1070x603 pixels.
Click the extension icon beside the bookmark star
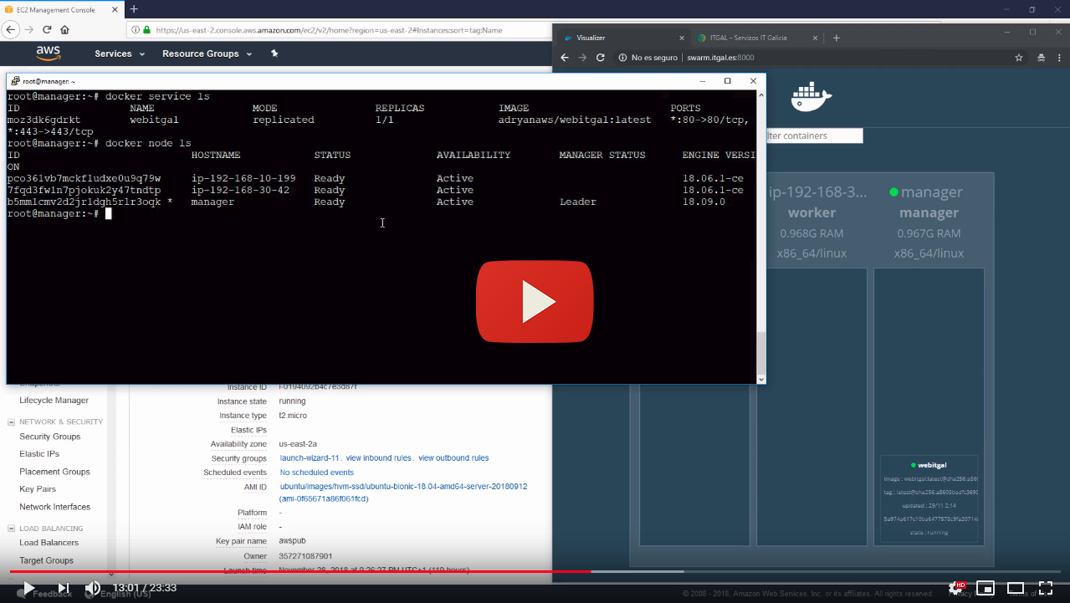coord(1042,58)
